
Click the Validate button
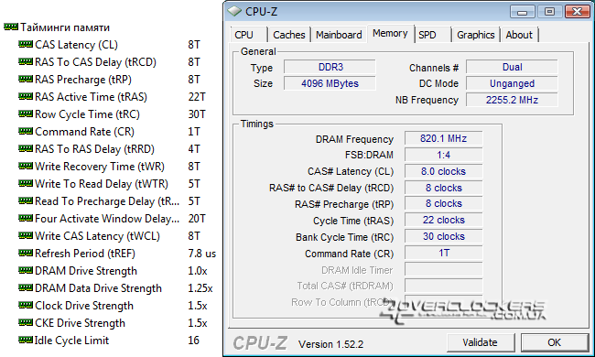point(480,342)
